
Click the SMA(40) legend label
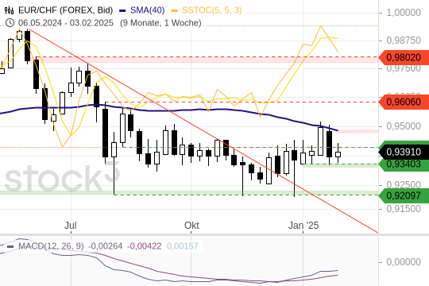coord(148,10)
